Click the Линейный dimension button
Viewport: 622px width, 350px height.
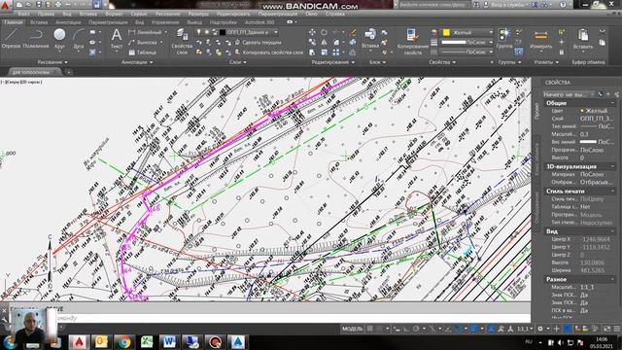point(145,32)
